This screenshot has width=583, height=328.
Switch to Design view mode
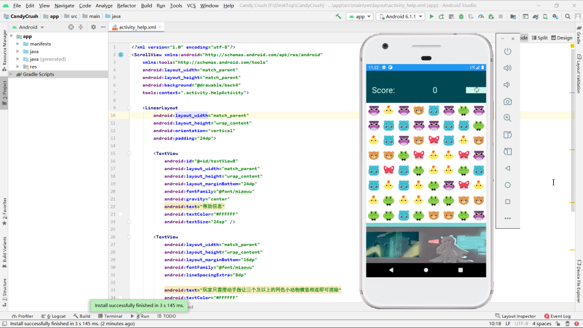pos(562,38)
